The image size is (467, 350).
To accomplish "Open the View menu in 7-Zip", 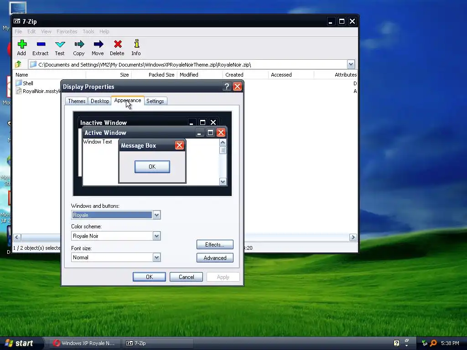I will point(46,31).
